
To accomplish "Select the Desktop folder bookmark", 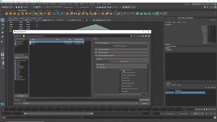I will point(19,43).
